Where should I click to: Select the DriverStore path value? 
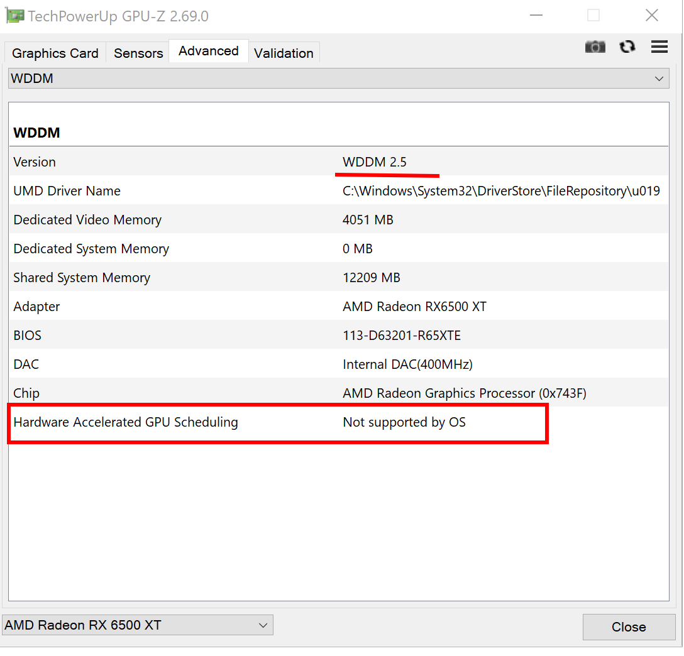pos(501,191)
